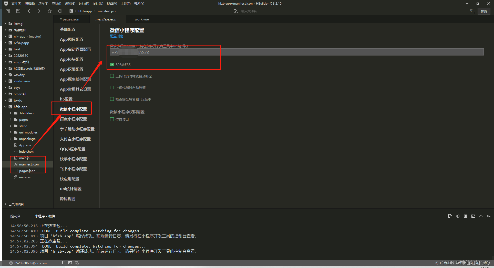
Task: Open the 配置指南 link
Action: click(117, 36)
